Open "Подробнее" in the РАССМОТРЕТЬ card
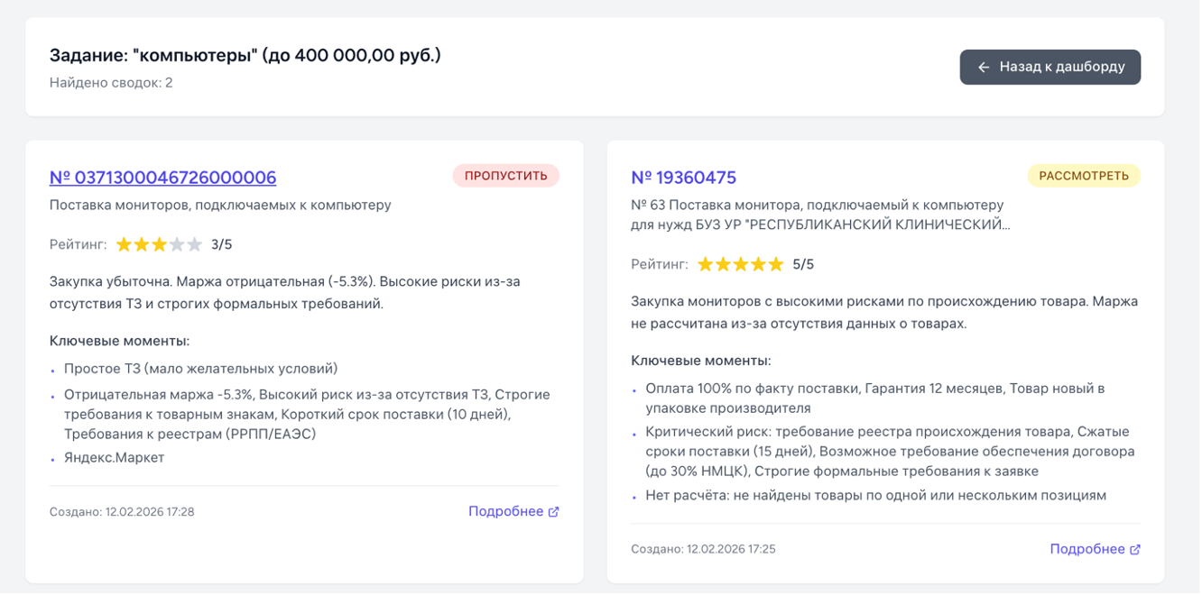 tap(1086, 549)
